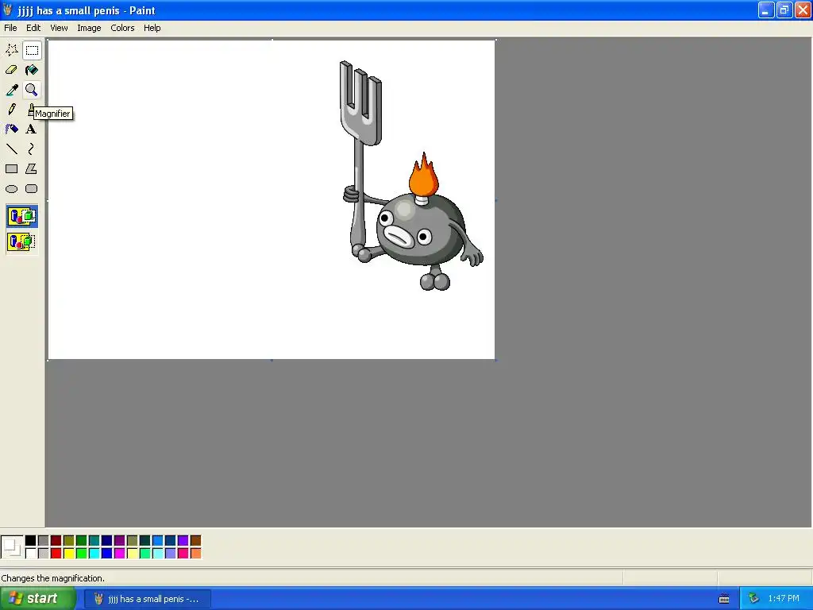The width and height of the screenshot is (813, 610).
Task: Open the Image menu
Action: coord(89,28)
